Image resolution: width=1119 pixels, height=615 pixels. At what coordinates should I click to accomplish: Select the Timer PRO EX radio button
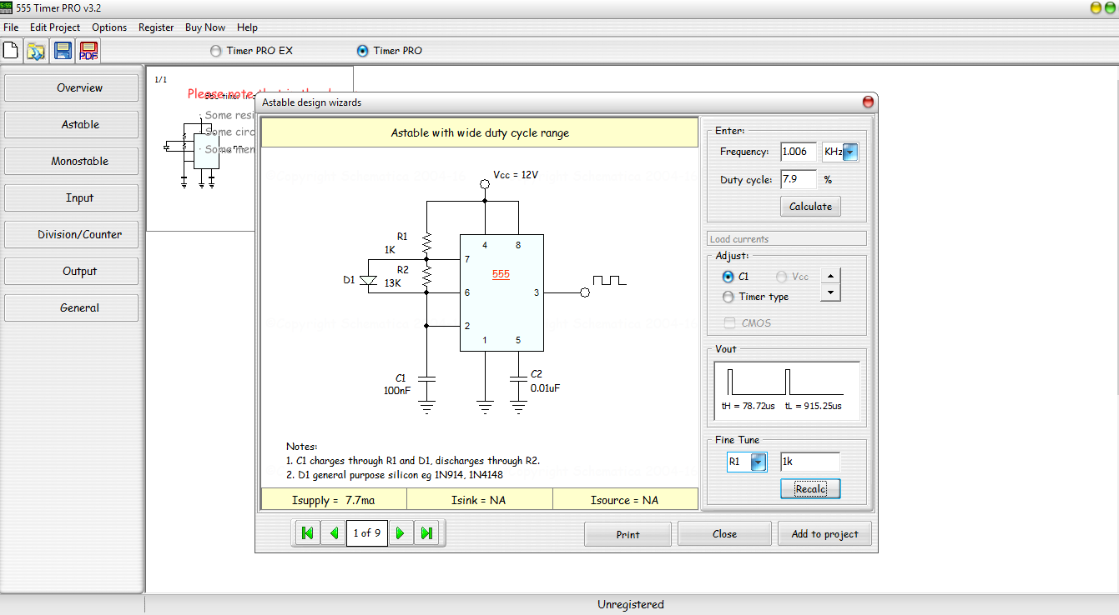tap(217, 51)
